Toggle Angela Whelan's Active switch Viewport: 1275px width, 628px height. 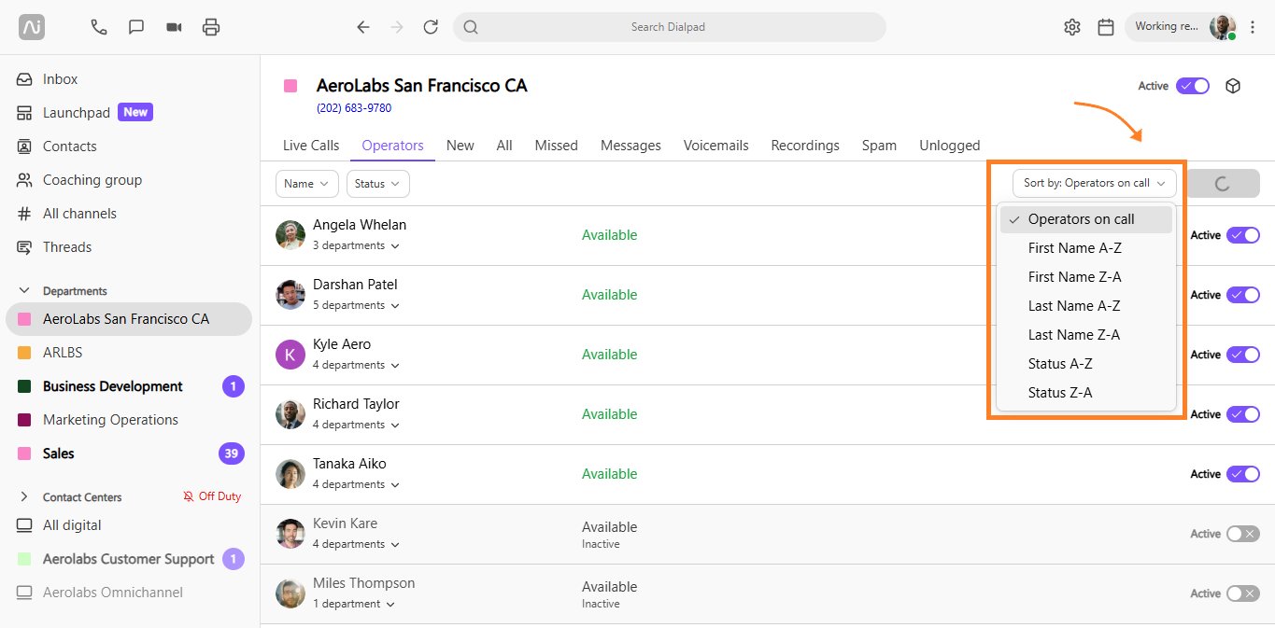1243,235
